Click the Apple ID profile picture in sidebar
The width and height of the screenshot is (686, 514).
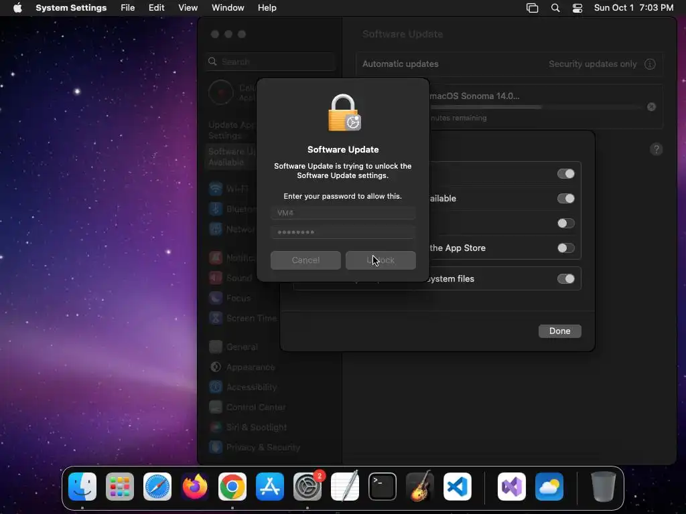tap(221, 92)
